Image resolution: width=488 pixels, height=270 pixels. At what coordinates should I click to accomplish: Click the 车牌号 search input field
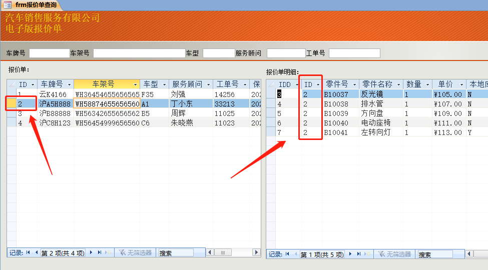pyautogui.click(x=50, y=53)
